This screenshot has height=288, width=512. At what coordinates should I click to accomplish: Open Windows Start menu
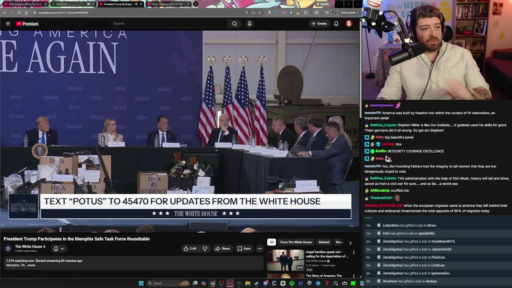click(141, 283)
